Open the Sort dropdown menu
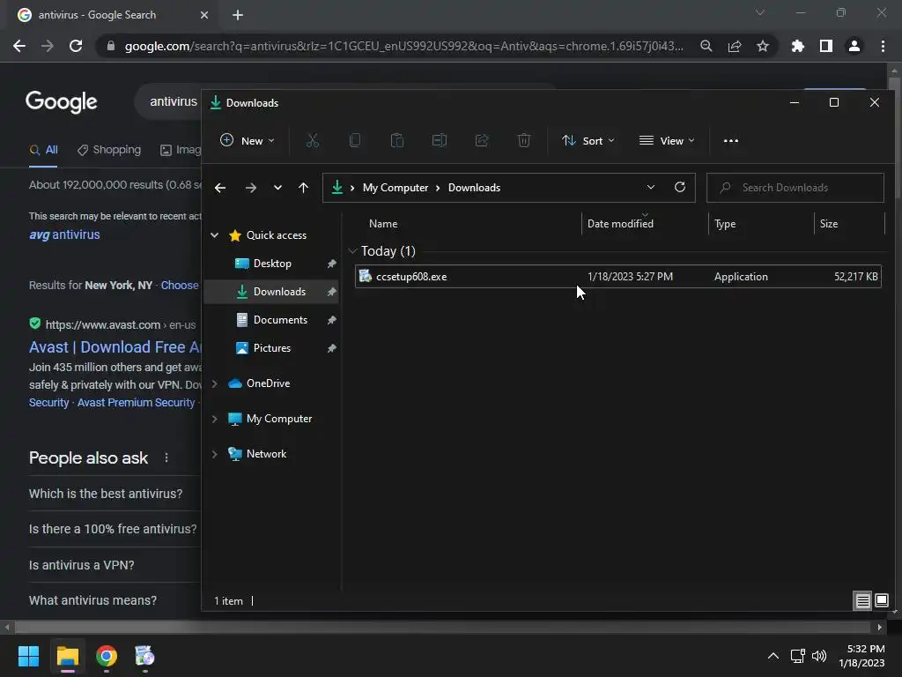Viewport: 902px width, 677px height. coord(588,140)
